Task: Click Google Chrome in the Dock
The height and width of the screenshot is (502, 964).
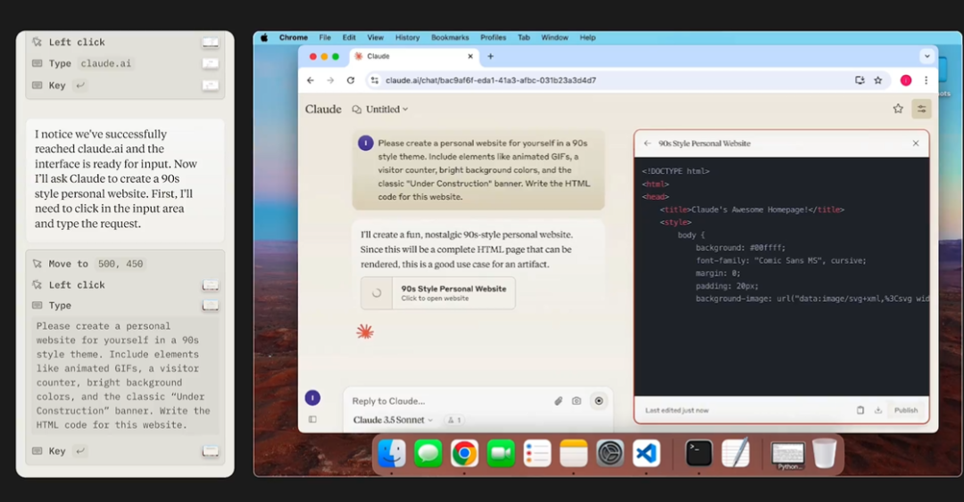Action: click(464, 454)
